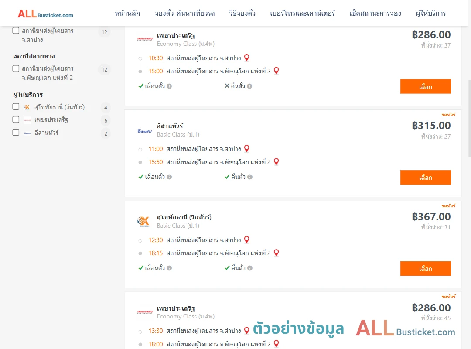Click สถานีปลายทาง filter heading
Image resolution: width=471 pixels, height=349 pixels.
click(34, 56)
